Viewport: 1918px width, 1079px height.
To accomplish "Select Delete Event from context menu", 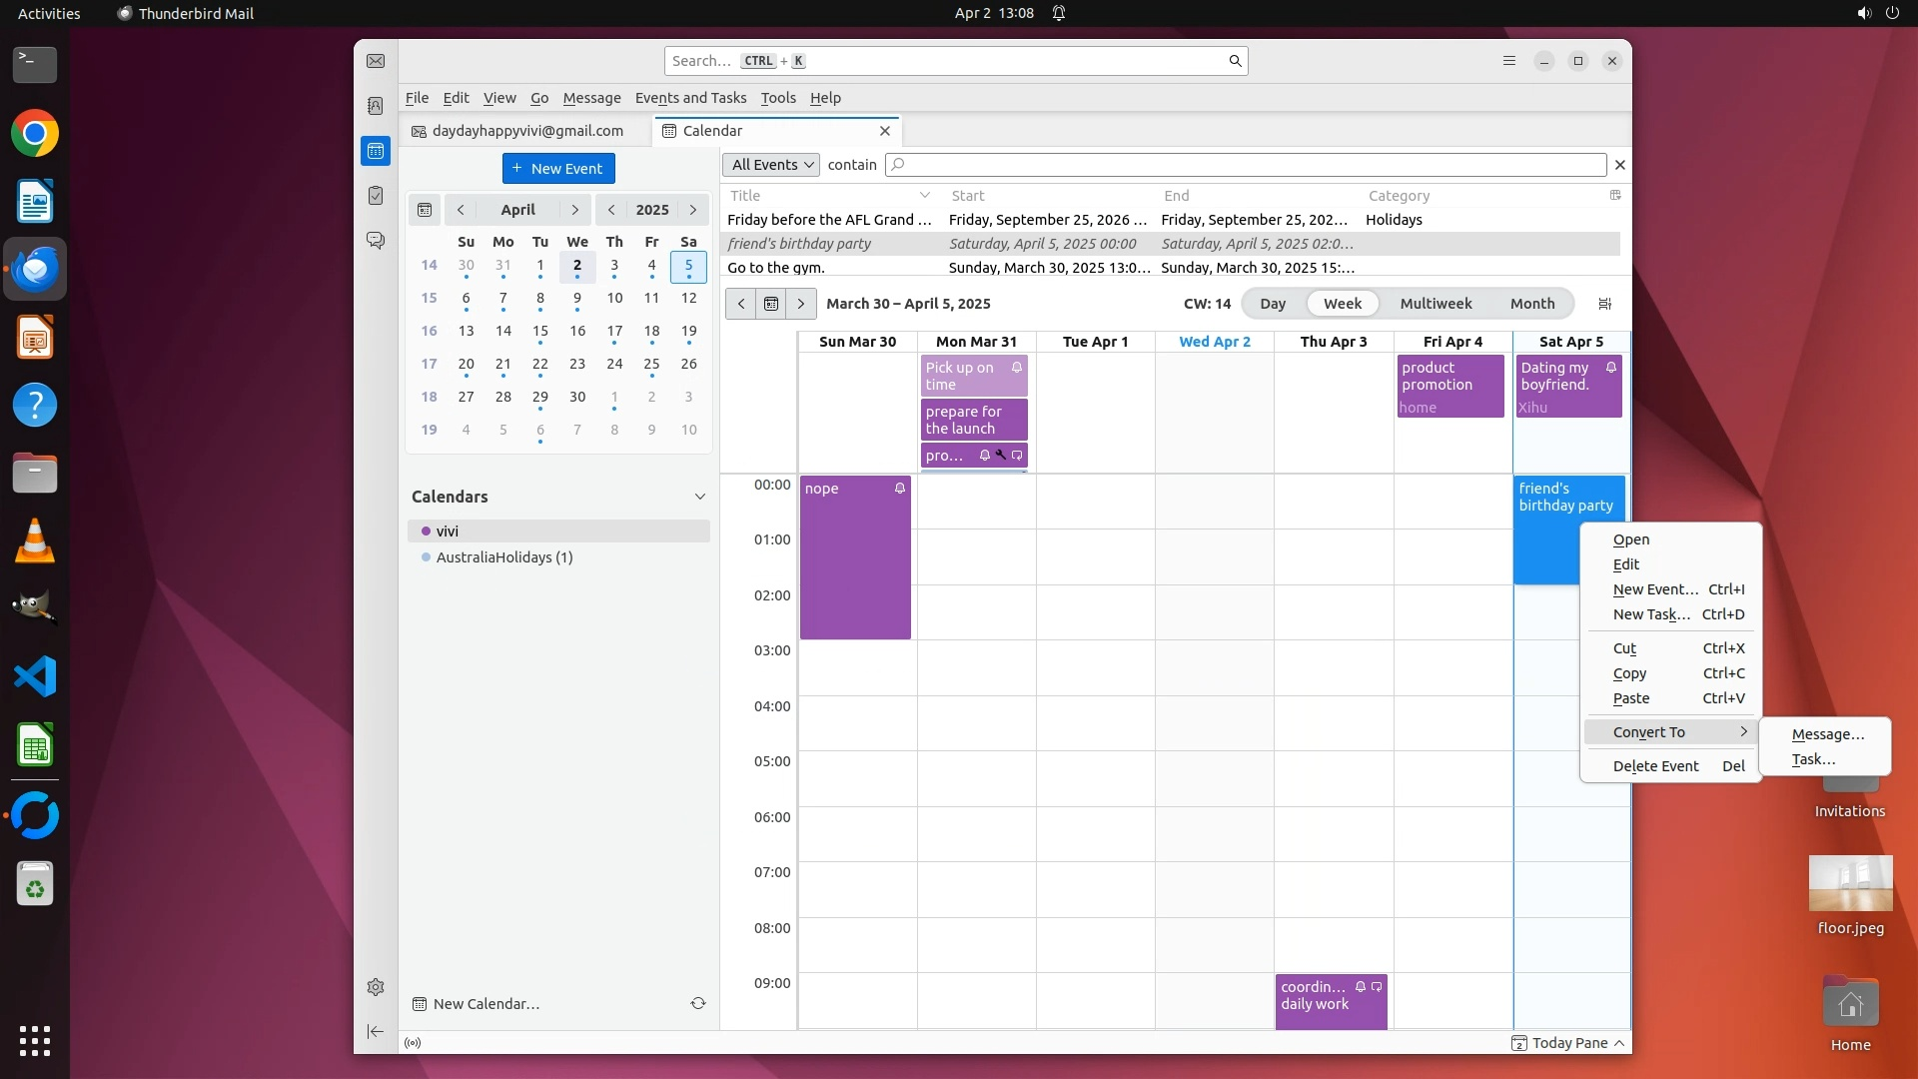I will point(1655,766).
